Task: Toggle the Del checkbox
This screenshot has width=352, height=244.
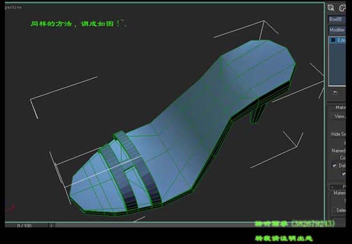Action: 334,166
